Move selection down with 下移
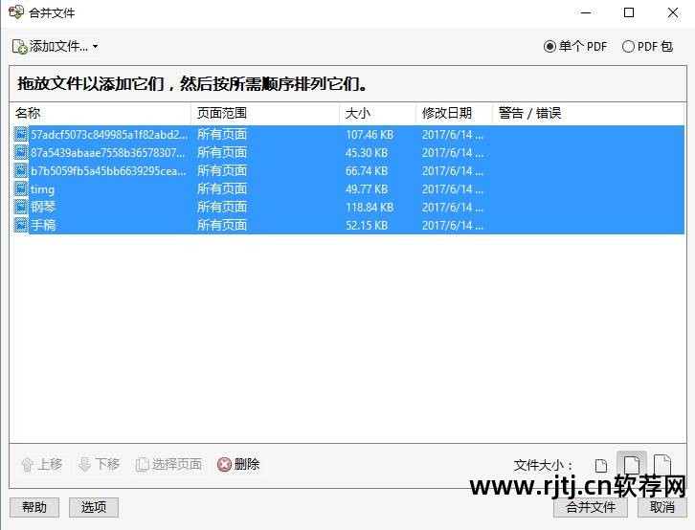Viewport: 695px width, 530px height. pyautogui.click(x=99, y=465)
